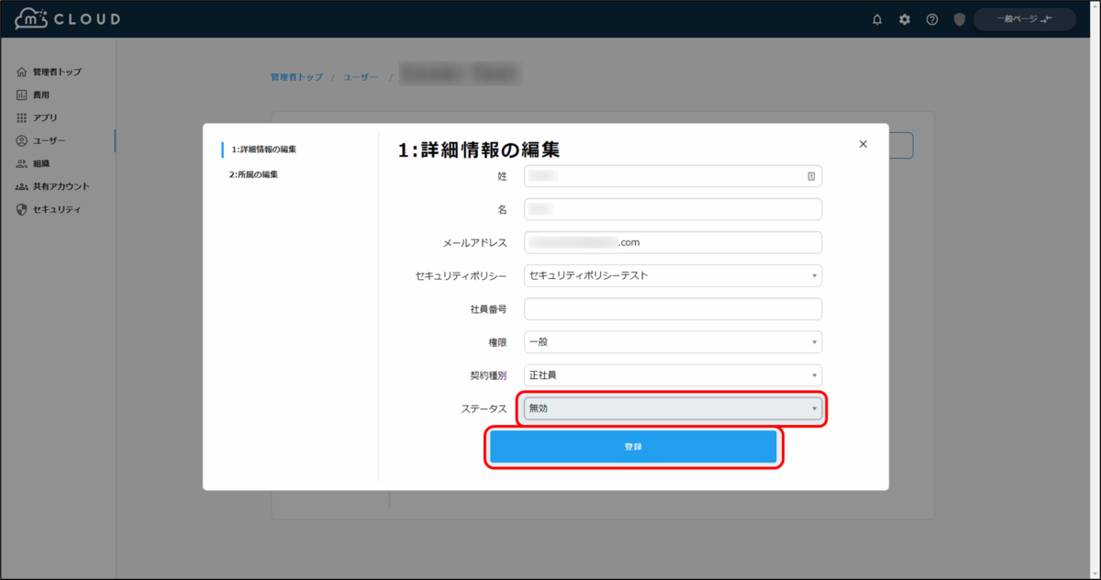The image size is (1101, 580).
Task: Open the セキュリティポリシー dropdown
Action: [x=672, y=275]
